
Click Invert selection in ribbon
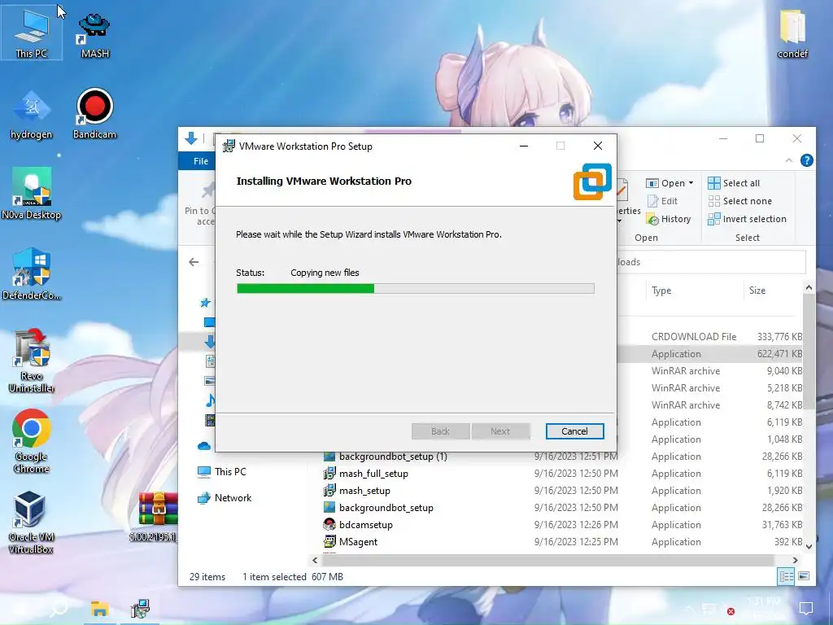point(747,219)
